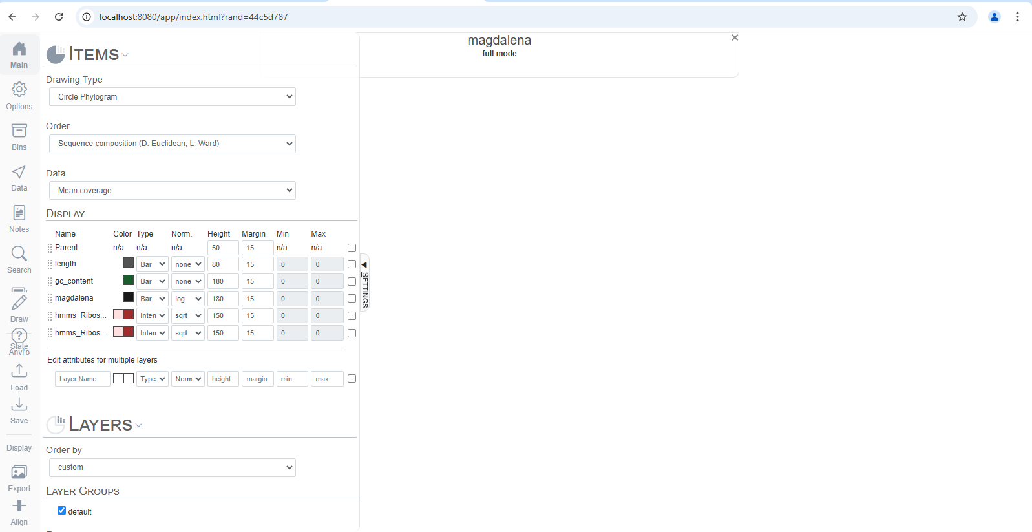
Task: Check the gc_content layer checkbox
Action: pos(352,282)
